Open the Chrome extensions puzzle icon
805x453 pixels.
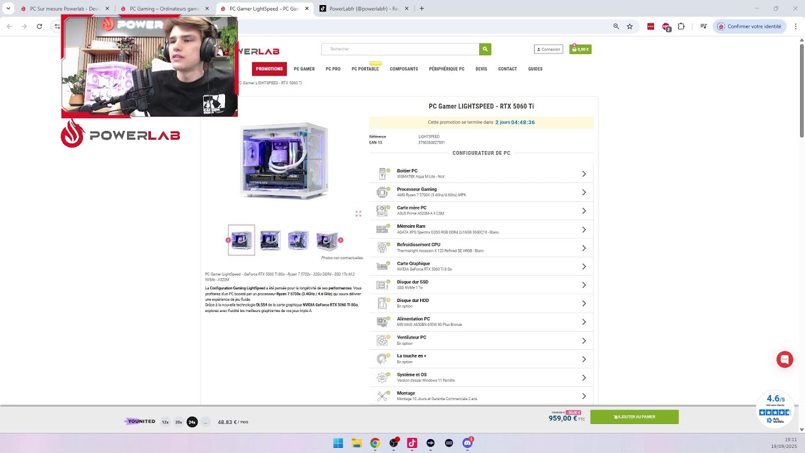pyautogui.click(x=680, y=26)
